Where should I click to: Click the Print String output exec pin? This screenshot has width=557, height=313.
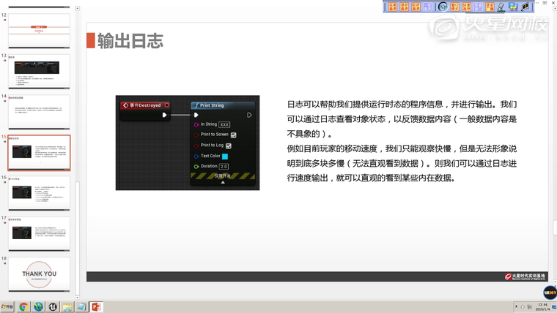[249, 115]
